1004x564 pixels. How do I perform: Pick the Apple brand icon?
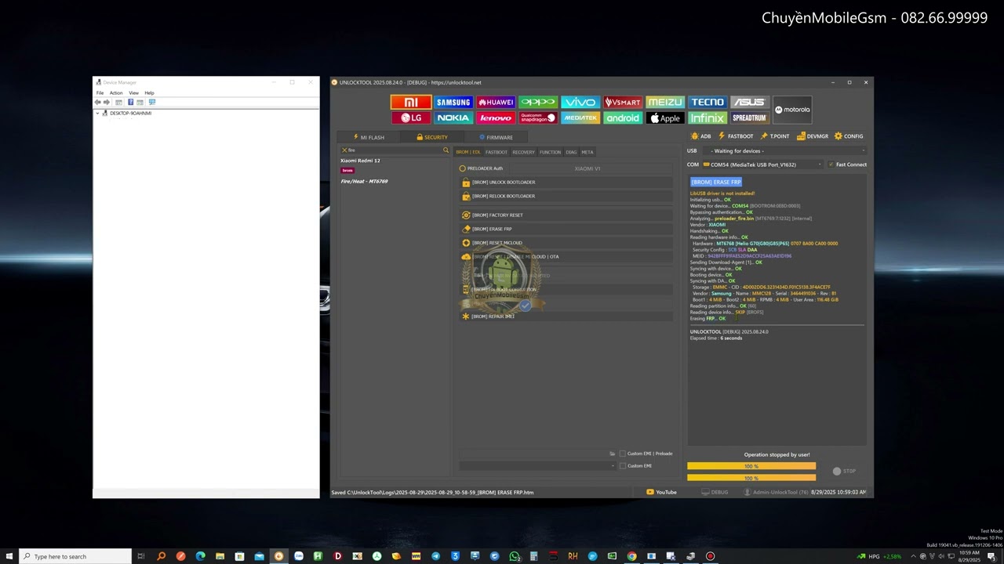coord(665,118)
